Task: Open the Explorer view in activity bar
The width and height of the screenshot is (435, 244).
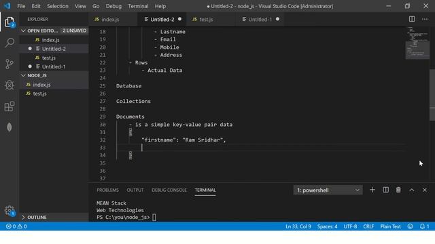Action: pos(10,22)
